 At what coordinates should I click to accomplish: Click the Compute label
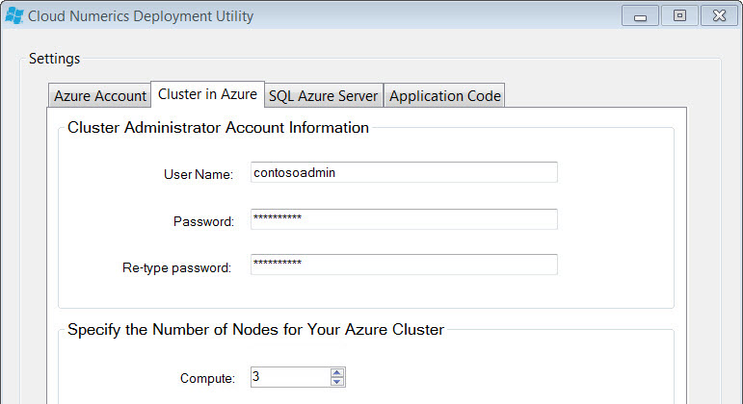click(x=207, y=378)
